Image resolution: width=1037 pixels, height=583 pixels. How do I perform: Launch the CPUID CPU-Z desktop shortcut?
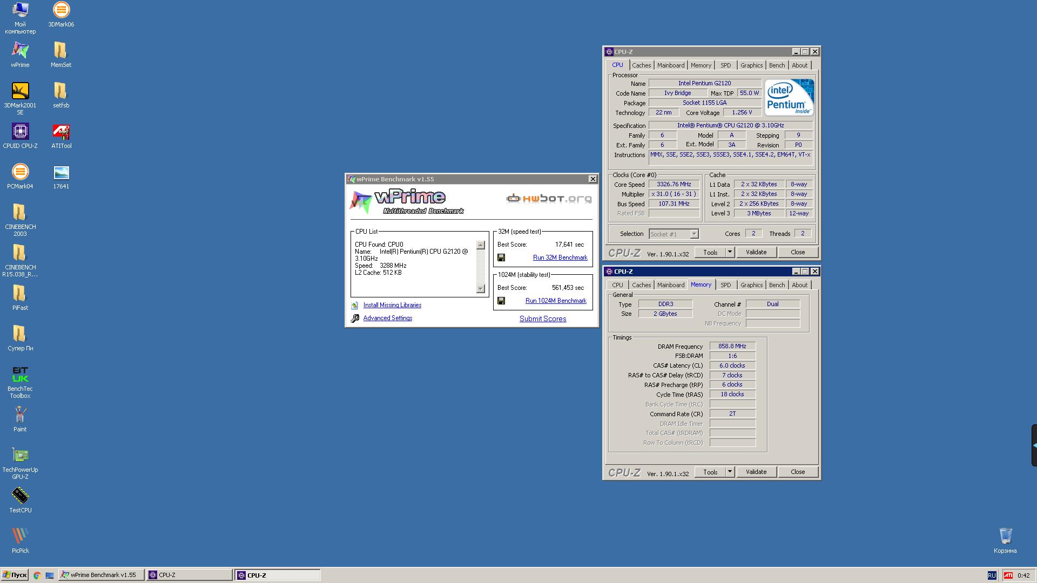pyautogui.click(x=20, y=135)
